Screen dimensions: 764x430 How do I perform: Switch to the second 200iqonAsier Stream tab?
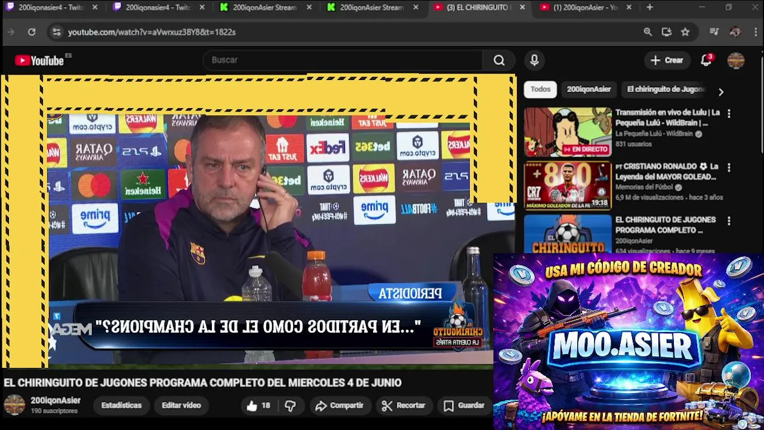pyautogui.click(x=373, y=7)
